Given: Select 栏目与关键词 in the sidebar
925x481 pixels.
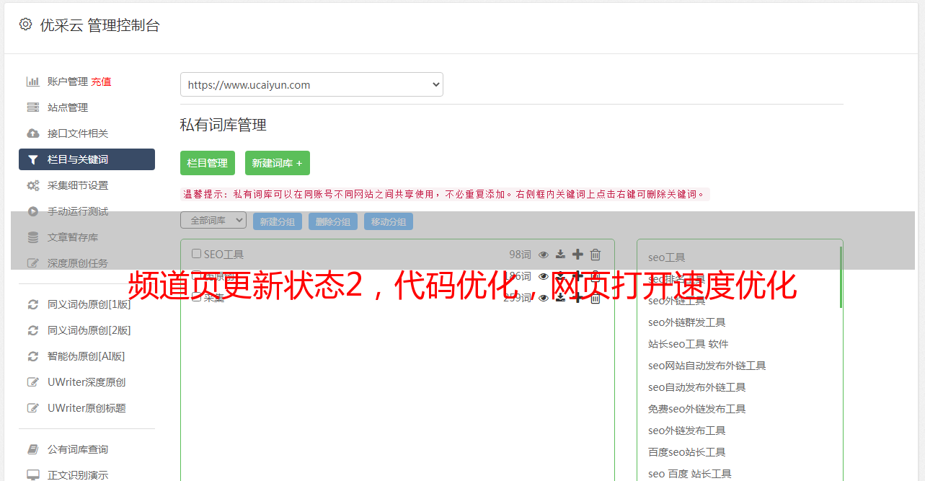Looking at the screenshot, I should (87, 159).
